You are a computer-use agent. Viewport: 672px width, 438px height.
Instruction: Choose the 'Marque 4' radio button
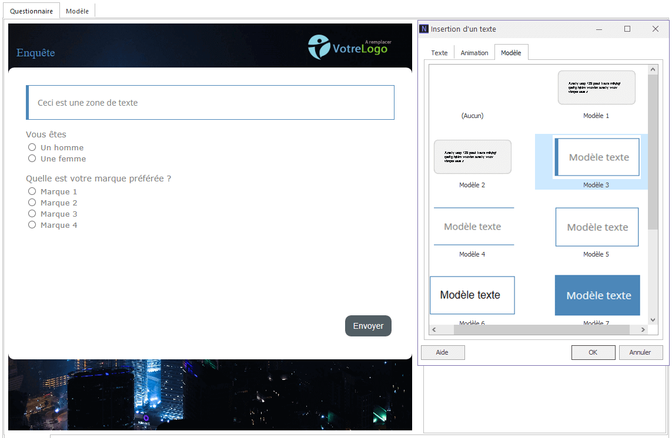32,225
